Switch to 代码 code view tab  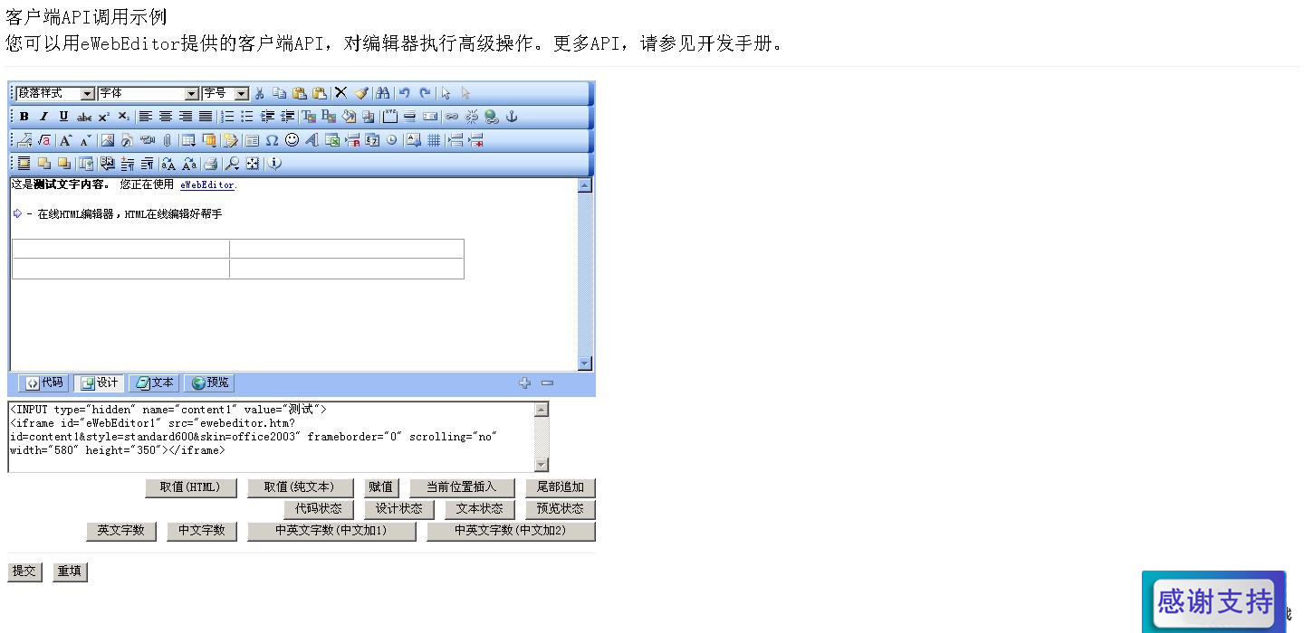[43, 383]
